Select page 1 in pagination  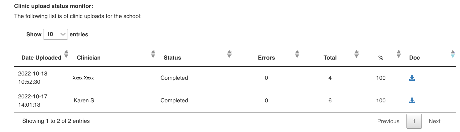(x=414, y=121)
